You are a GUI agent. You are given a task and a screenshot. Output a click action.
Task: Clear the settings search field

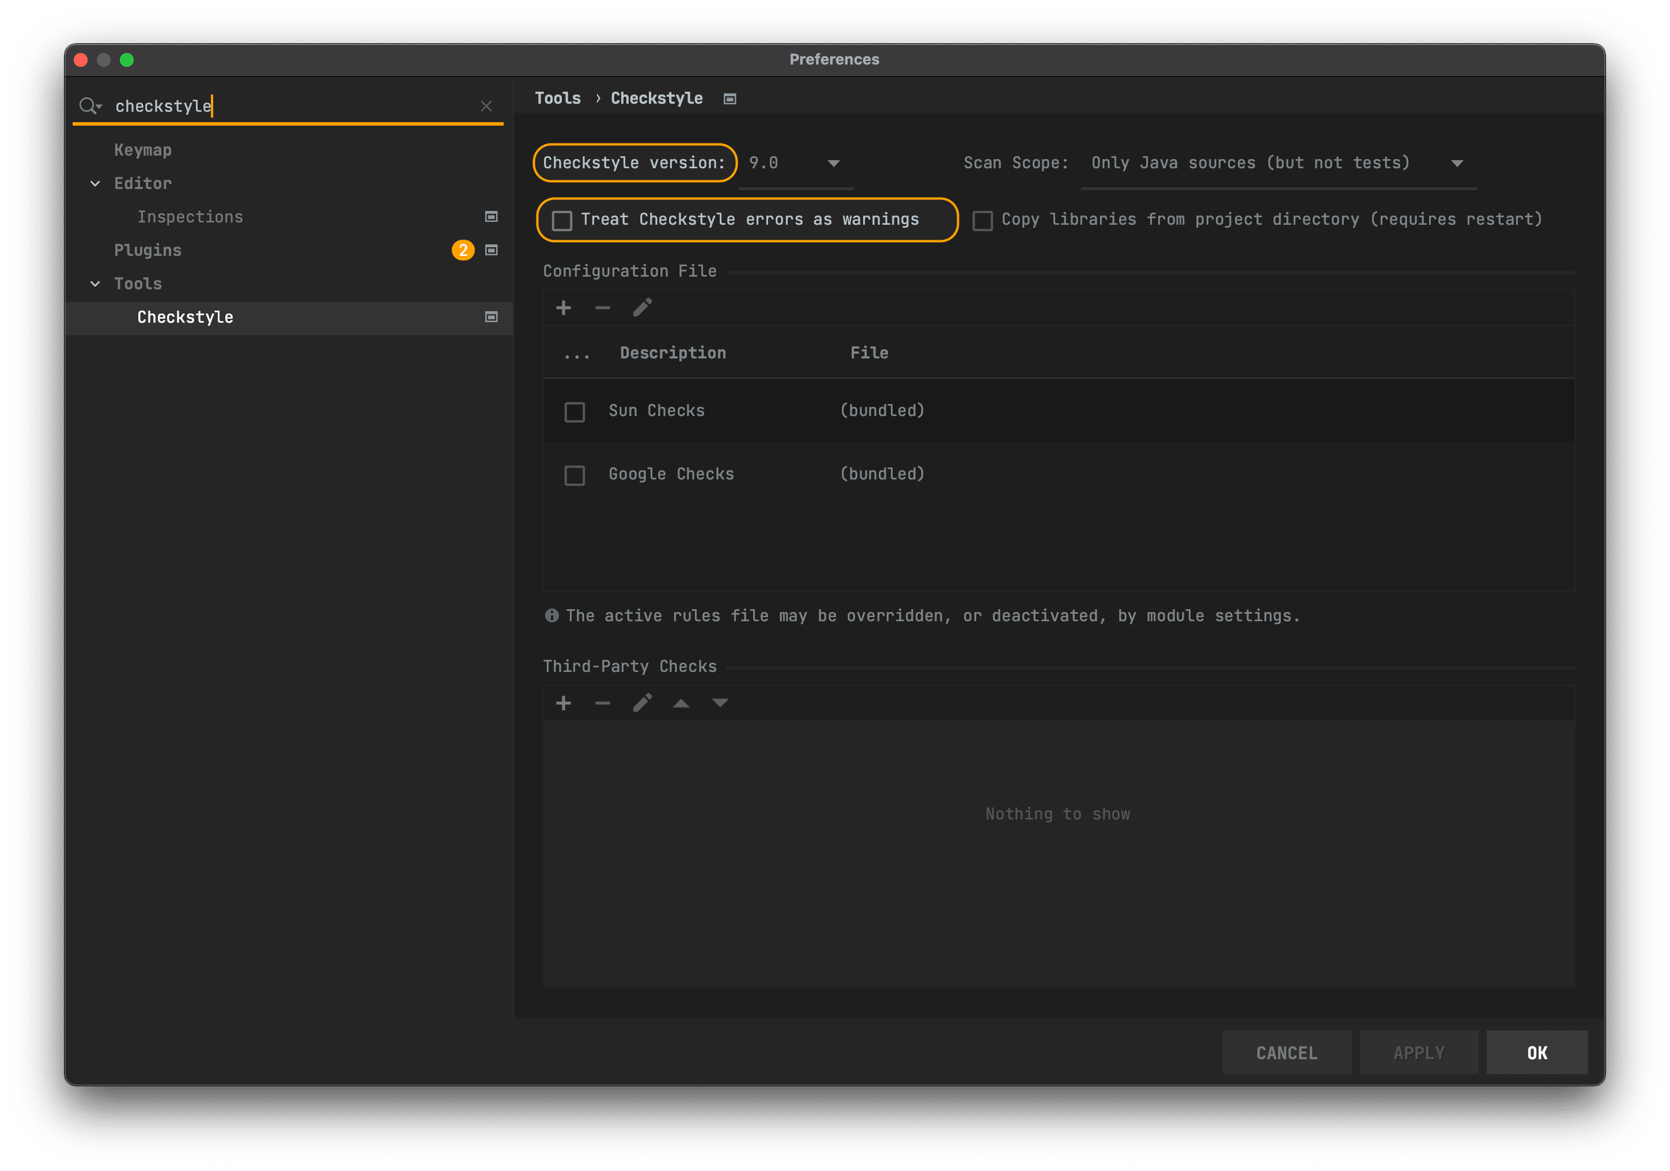click(486, 106)
